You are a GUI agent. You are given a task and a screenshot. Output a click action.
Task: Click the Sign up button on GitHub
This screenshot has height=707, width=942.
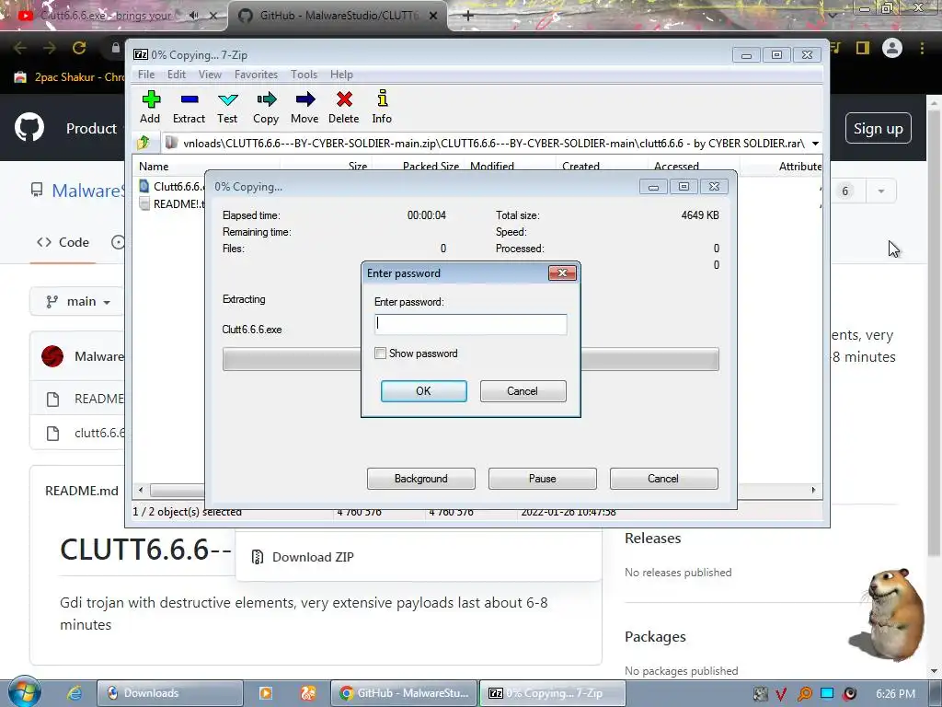tap(879, 128)
